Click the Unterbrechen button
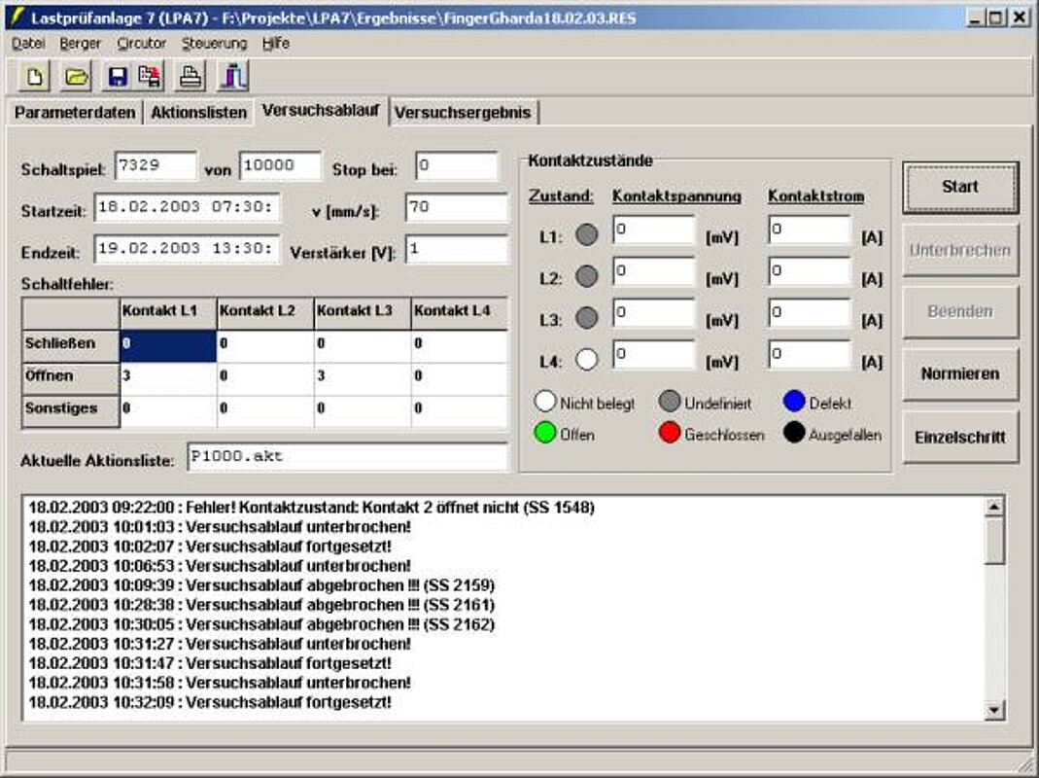The height and width of the screenshot is (778, 1039). [x=960, y=250]
